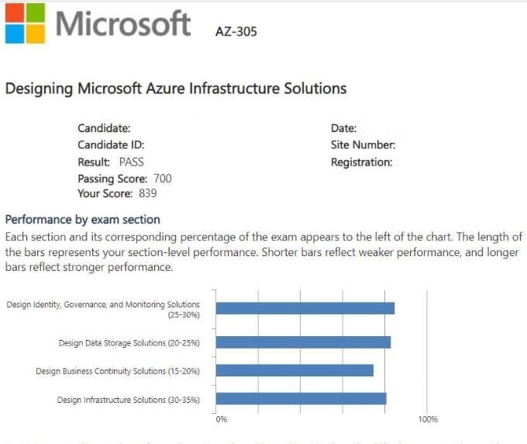Click the AZ-305 exam code
This screenshot has width=527, height=444.
(x=236, y=32)
